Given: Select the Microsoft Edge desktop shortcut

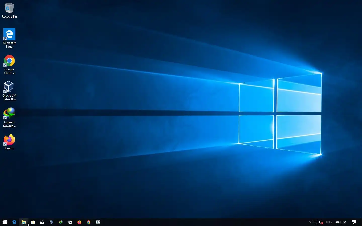Looking at the screenshot, I should tap(9, 38).
